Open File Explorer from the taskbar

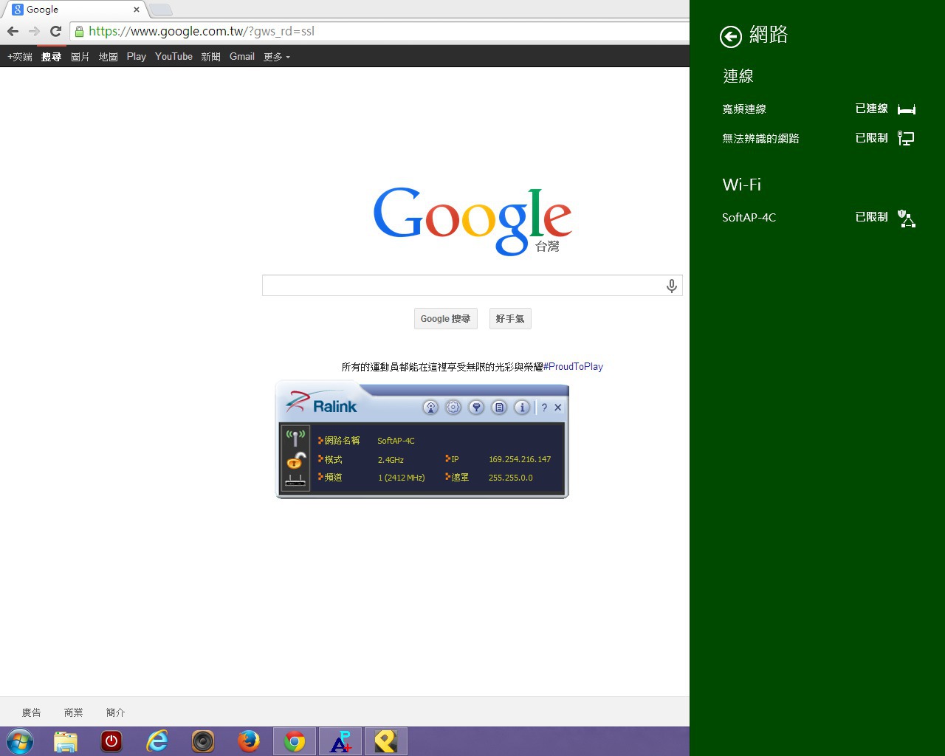point(66,741)
